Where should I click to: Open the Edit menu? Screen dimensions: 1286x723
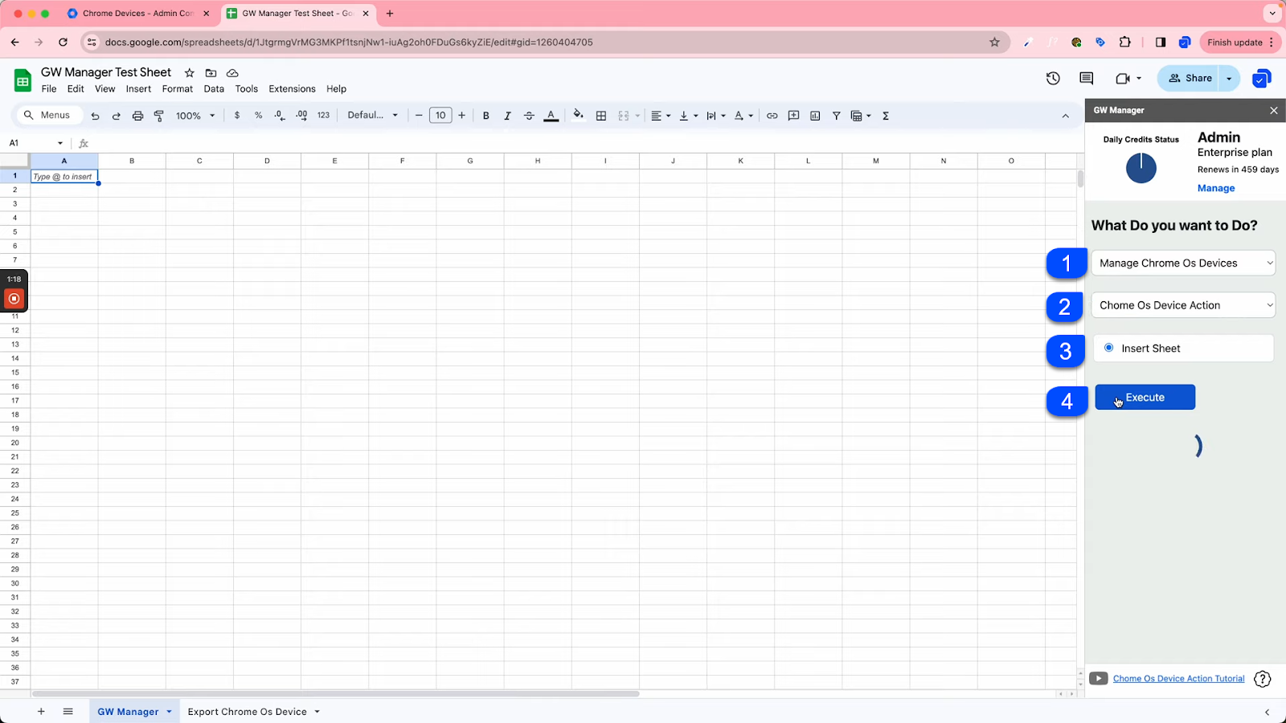click(76, 89)
